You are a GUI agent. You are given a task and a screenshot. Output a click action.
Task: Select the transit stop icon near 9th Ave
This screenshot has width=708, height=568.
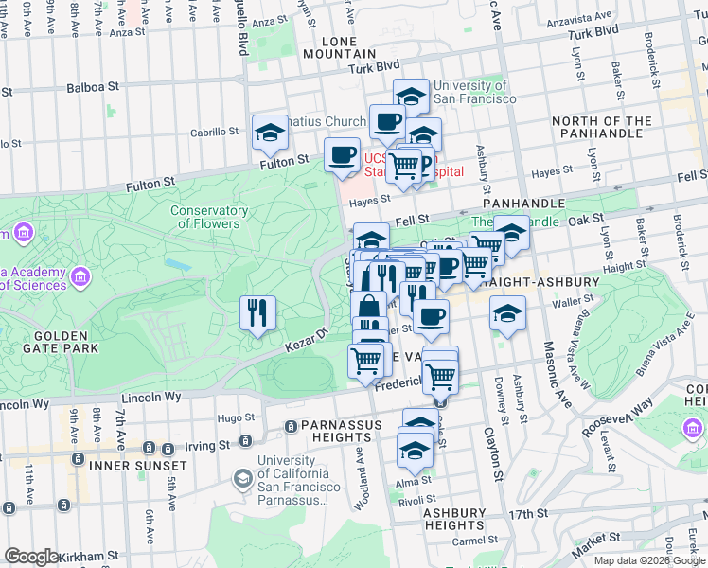pos(79,459)
